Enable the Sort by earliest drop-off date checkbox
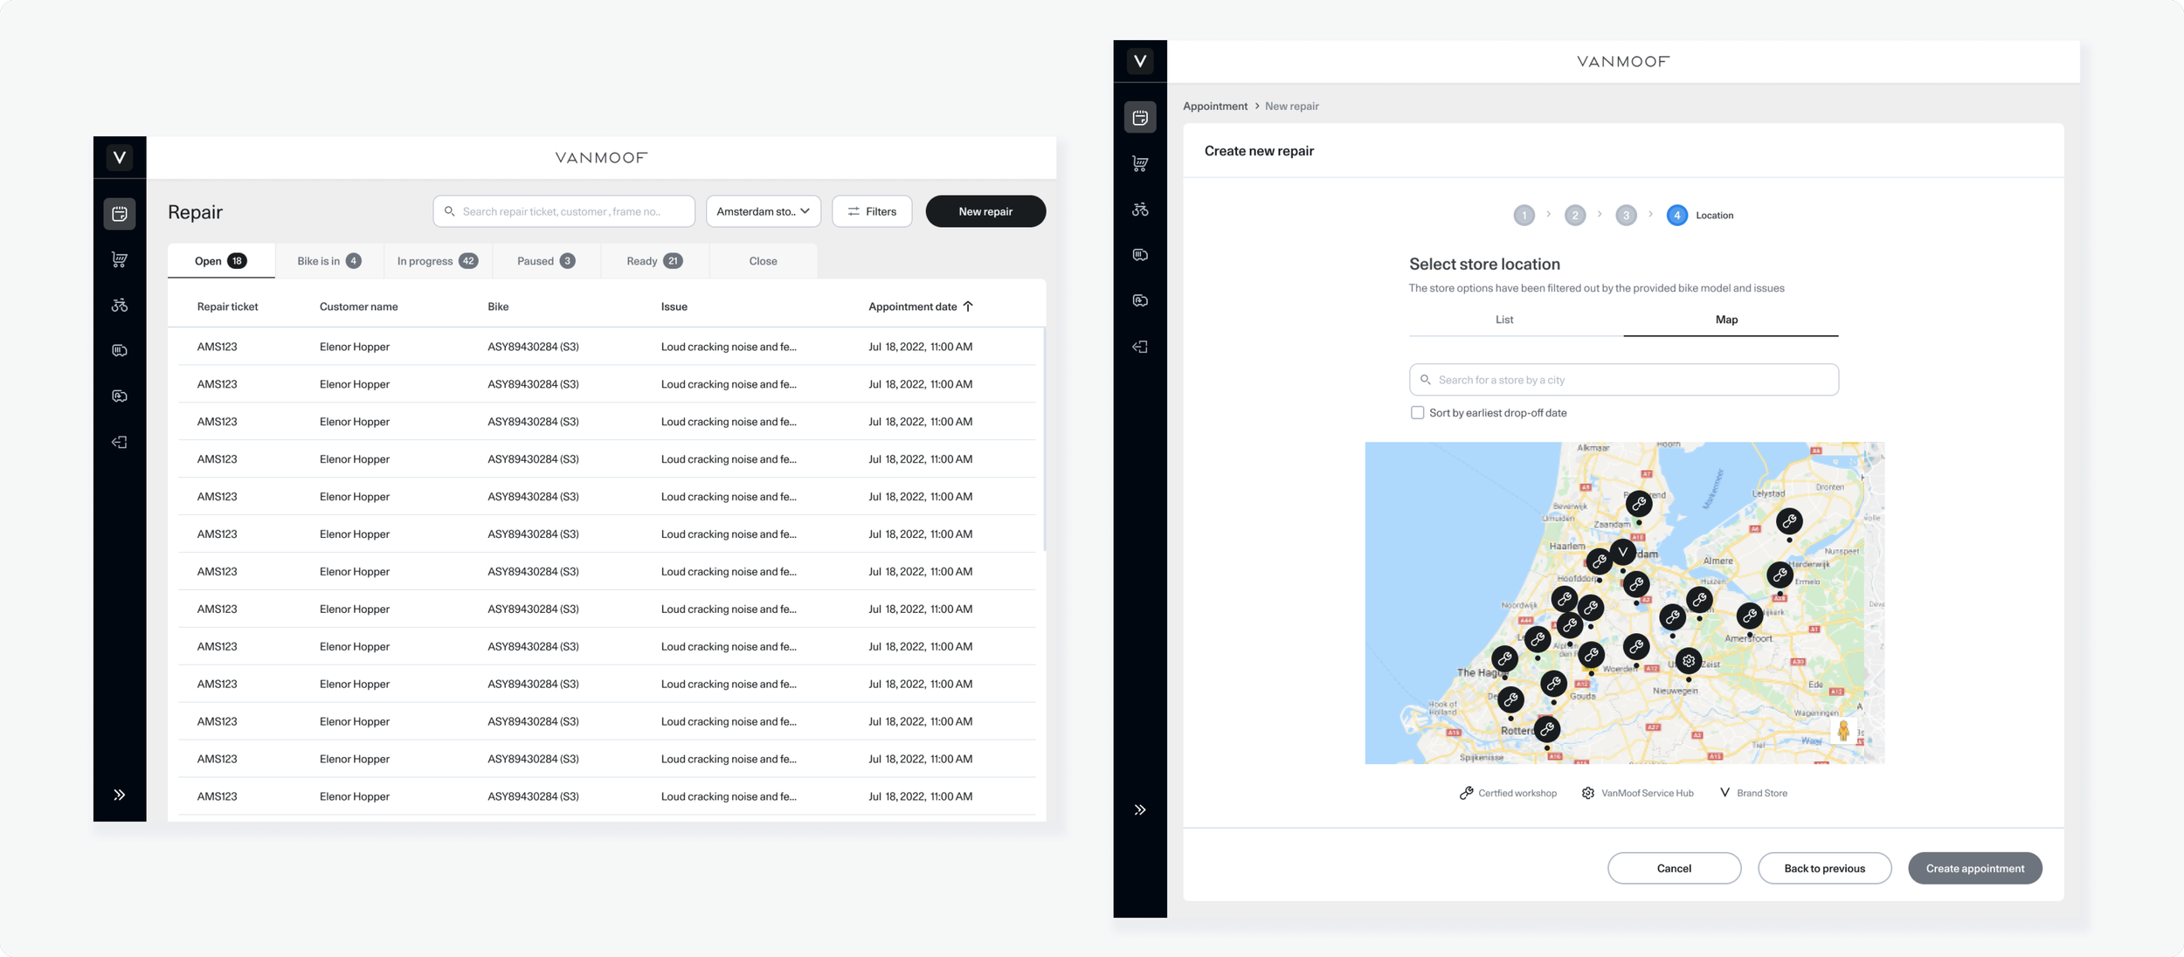The height and width of the screenshot is (957, 2184). point(1417,413)
